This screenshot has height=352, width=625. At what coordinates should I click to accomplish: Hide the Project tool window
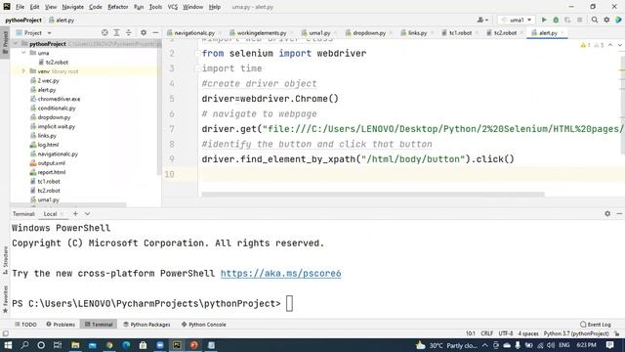[x=155, y=32]
